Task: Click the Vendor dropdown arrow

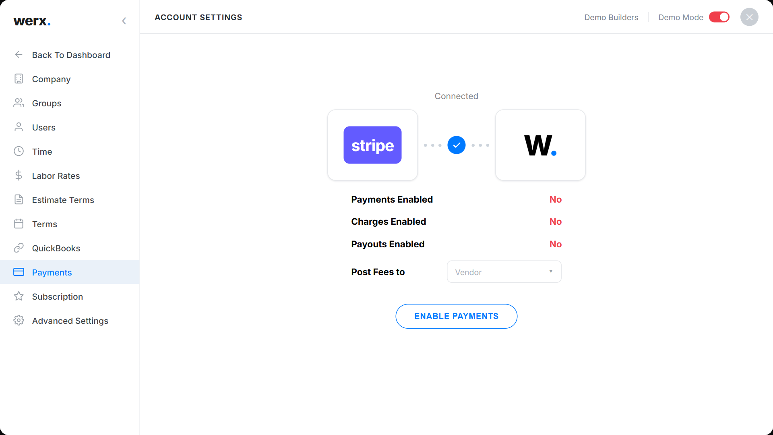Action: click(x=550, y=272)
